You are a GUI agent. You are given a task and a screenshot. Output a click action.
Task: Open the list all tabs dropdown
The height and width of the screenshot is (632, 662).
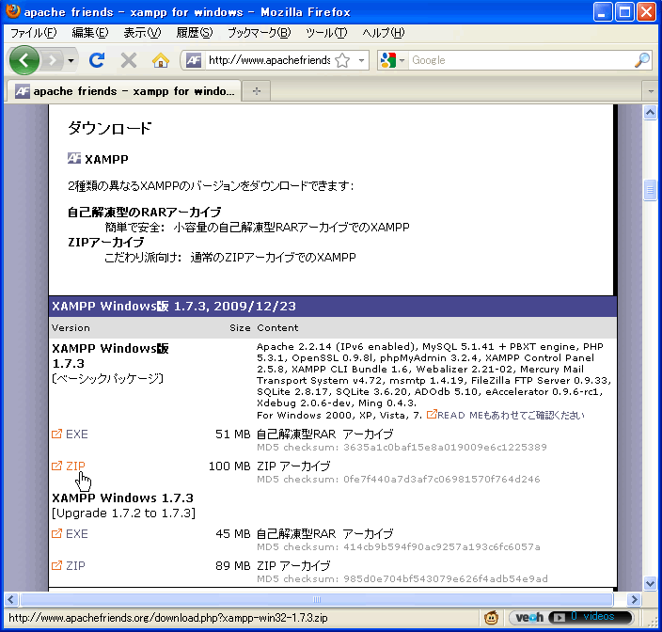point(651,91)
